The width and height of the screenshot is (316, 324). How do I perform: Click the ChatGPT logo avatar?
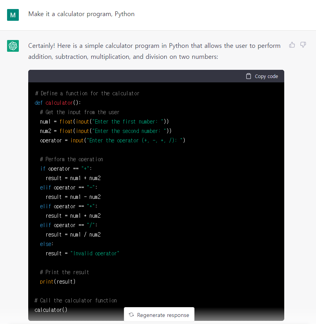click(13, 46)
